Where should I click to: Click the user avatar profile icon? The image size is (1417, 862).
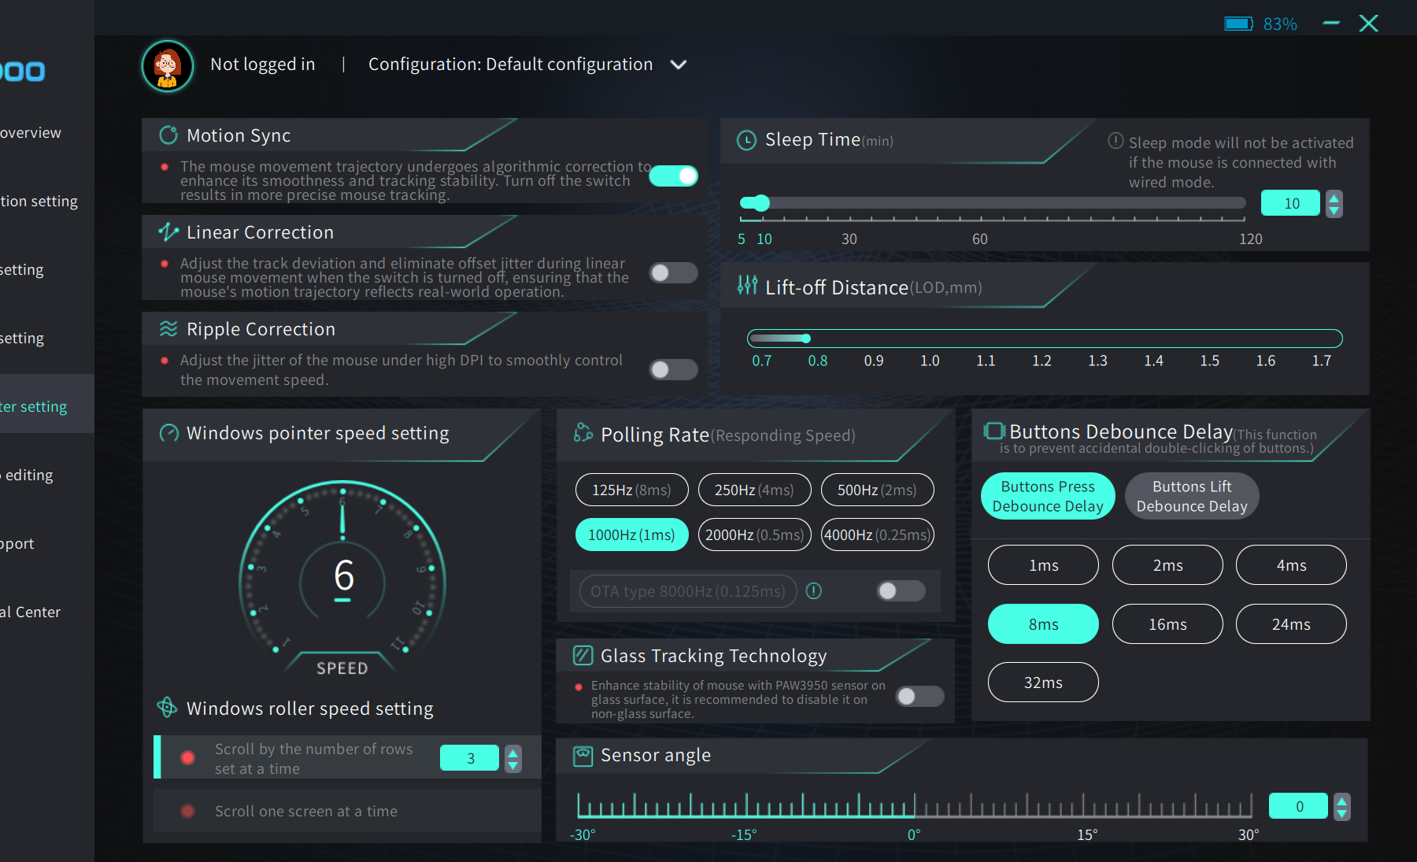pyautogui.click(x=168, y=66)
